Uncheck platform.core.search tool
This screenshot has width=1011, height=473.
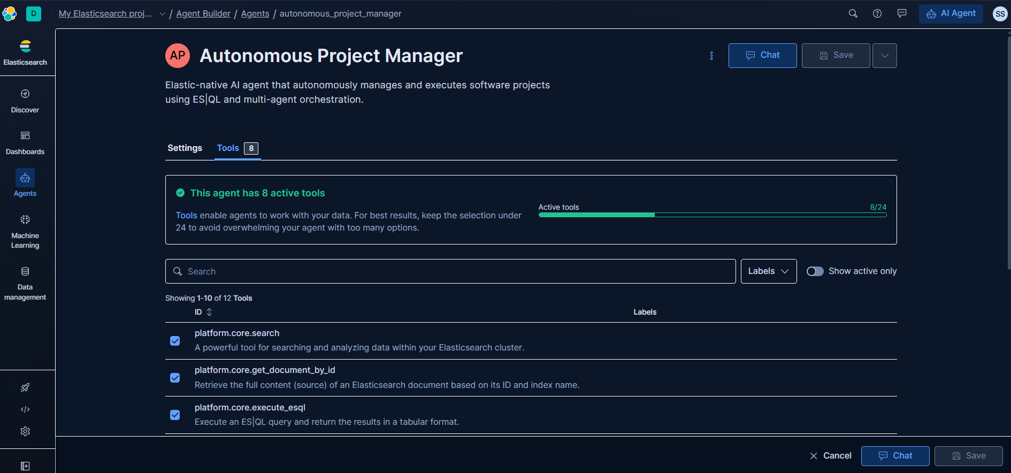coord(175,341)
